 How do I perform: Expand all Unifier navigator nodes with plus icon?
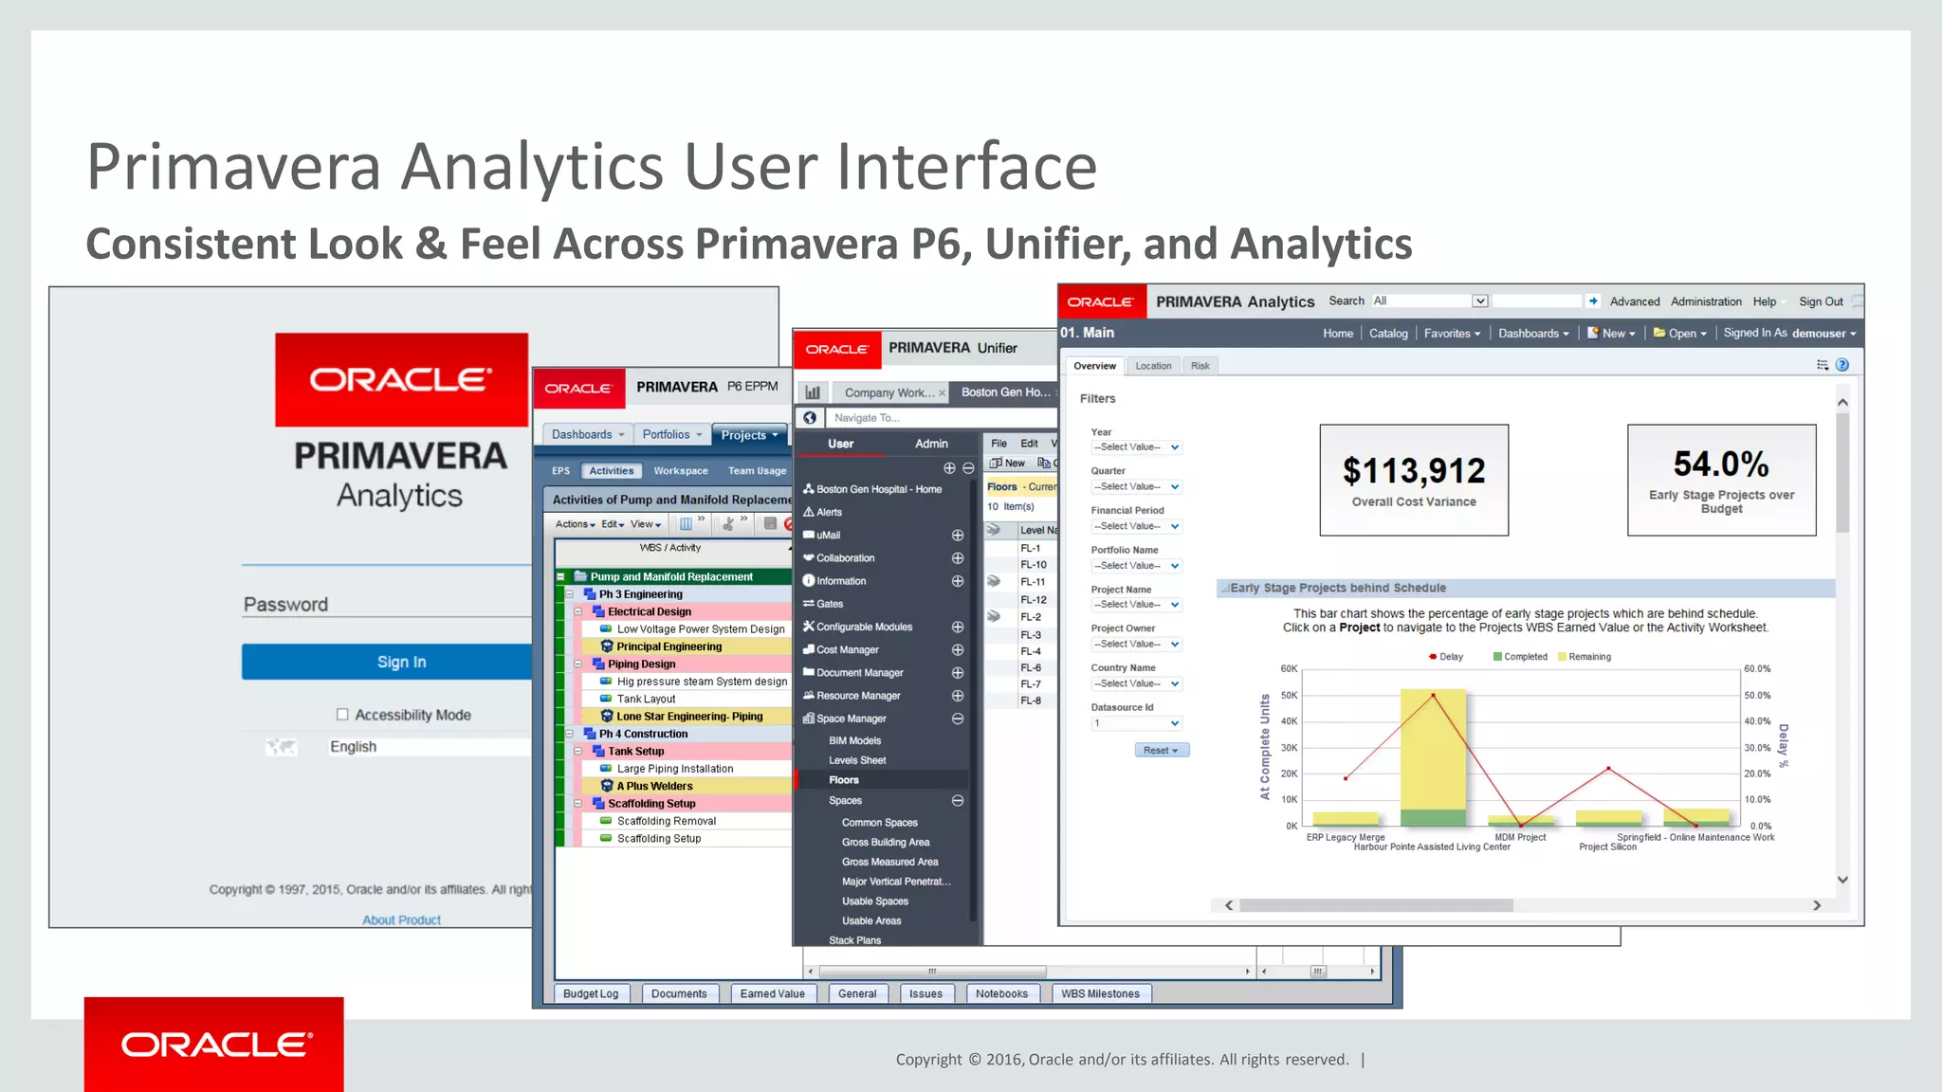(x=949, y=468)
